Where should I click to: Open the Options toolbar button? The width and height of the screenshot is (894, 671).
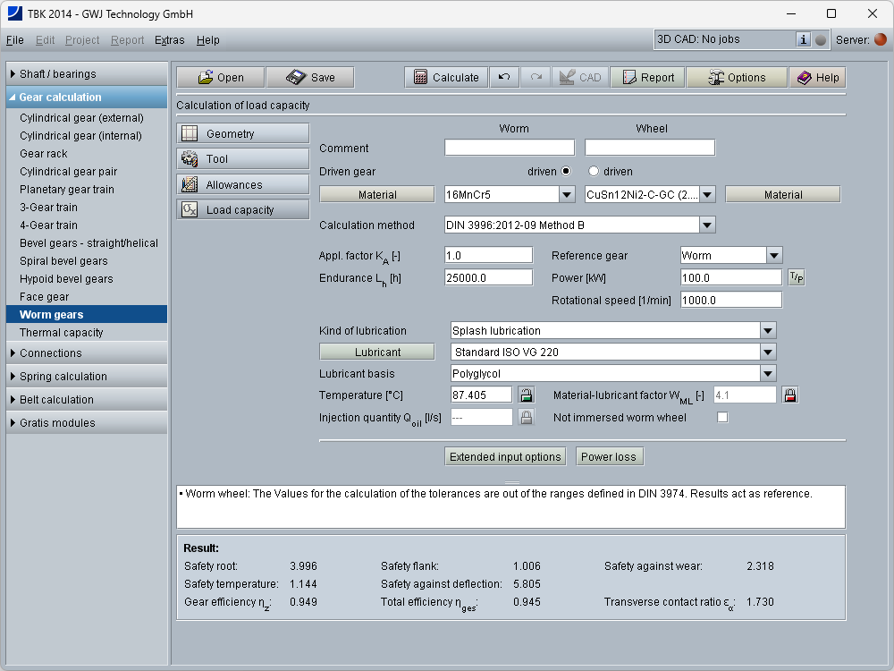pyautogui.click(x=736, y=78)
